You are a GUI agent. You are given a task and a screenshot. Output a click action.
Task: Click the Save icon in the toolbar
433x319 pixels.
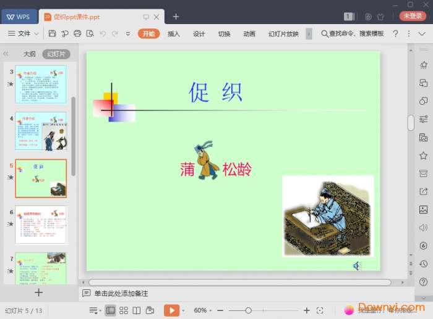pyautogui.click(x=52, y=33)
